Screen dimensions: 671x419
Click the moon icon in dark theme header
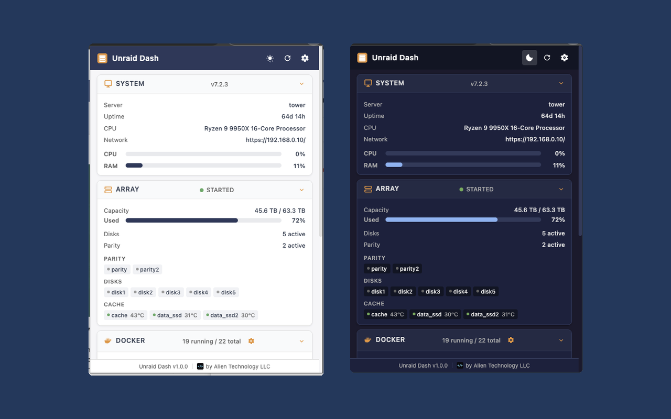click(529, 58)
